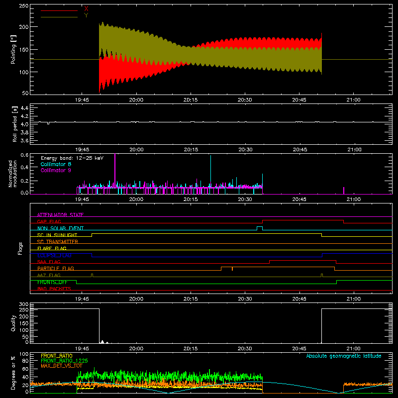The height and width of the screenshot is (398, 398).
Task: Click the magenta 'Collimator 9' legend entry
Action: click(x=56, y=170)
